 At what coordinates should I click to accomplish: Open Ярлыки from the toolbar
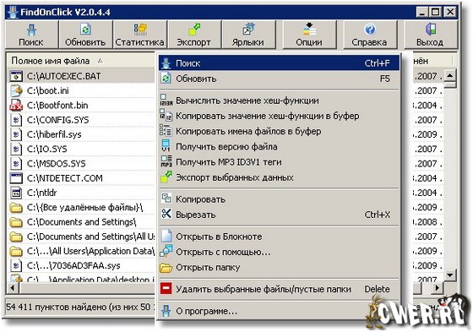tap(248, 35)
